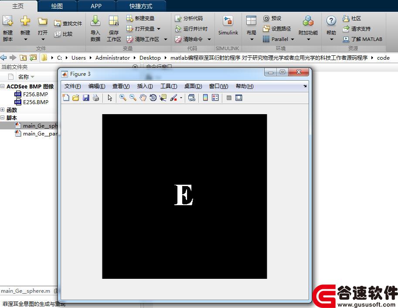
Task: Switch to the APP tab
Action: click(x=96, y=6)
